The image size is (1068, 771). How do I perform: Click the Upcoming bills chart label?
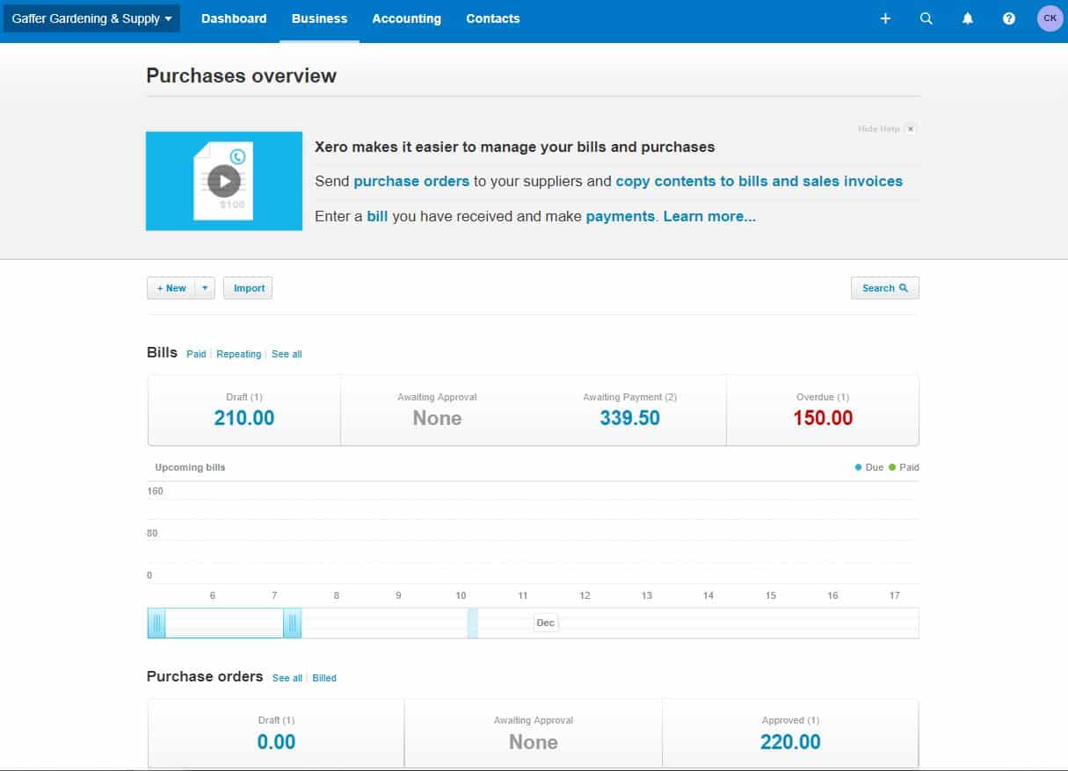190,467
